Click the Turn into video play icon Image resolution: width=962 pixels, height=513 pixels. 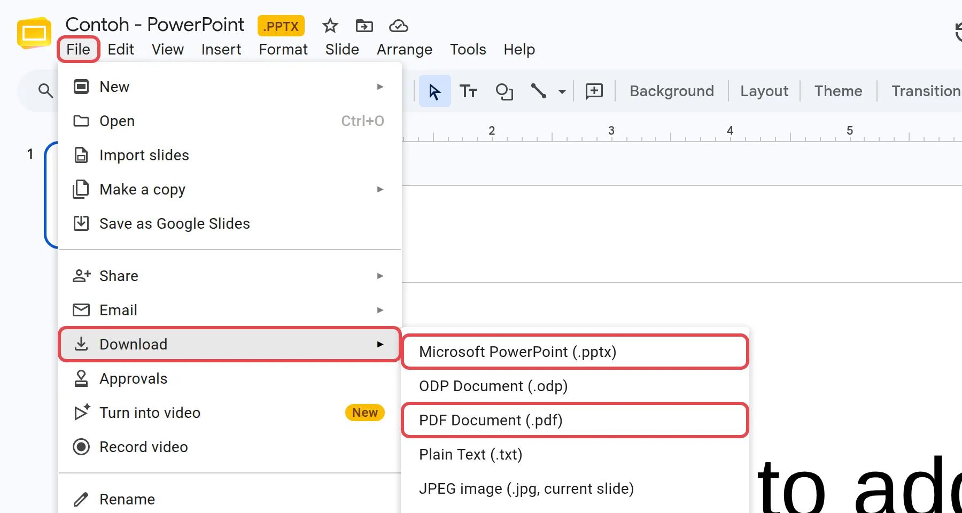[82, 412]
